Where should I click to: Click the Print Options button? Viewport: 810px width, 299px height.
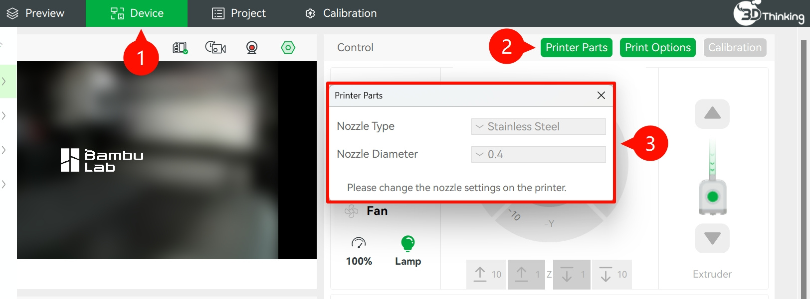[x=657, y=48]
